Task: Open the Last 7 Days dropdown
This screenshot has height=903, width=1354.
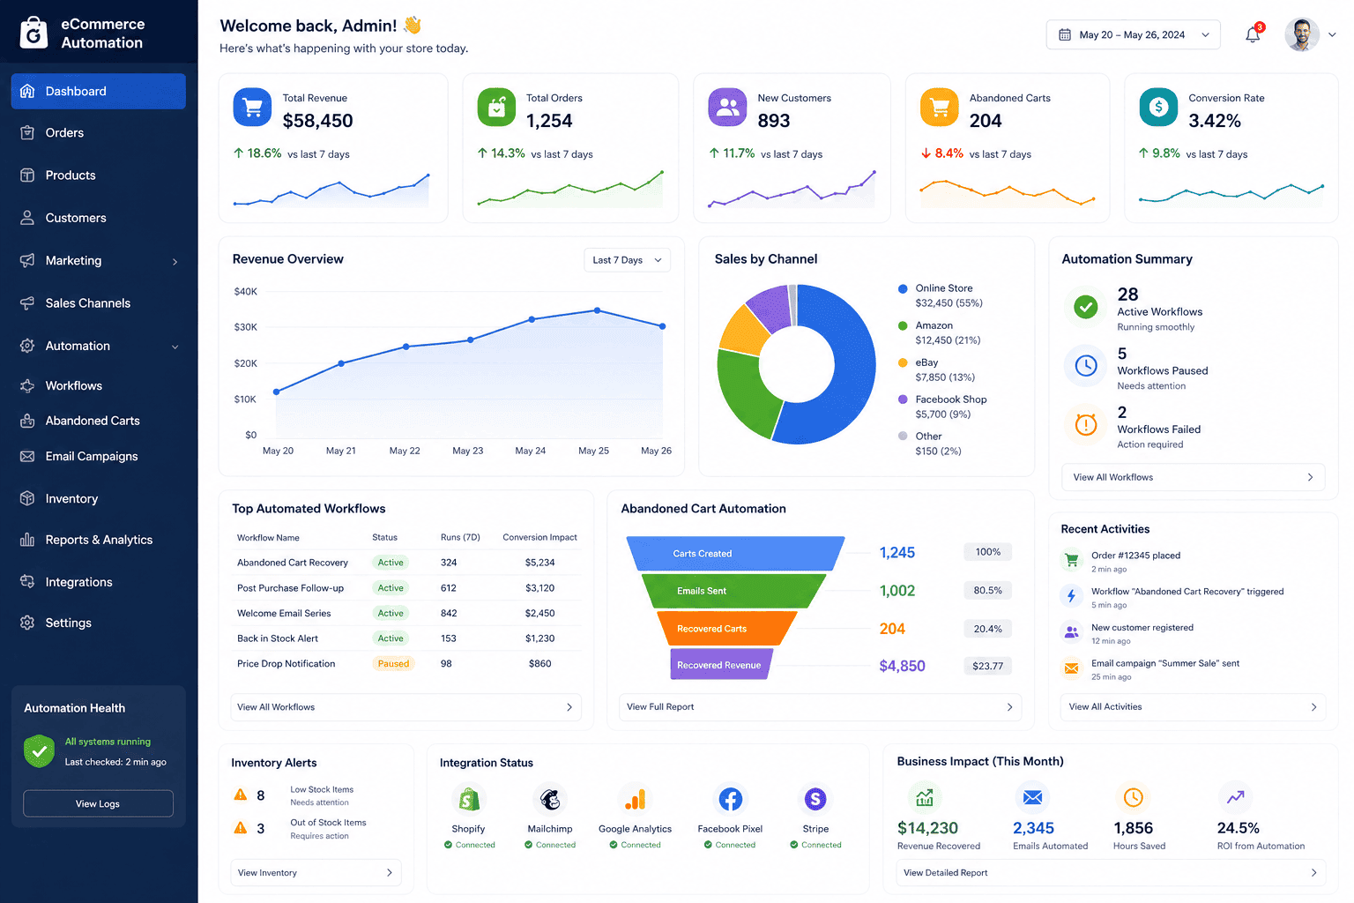Action: click(627, 260)
